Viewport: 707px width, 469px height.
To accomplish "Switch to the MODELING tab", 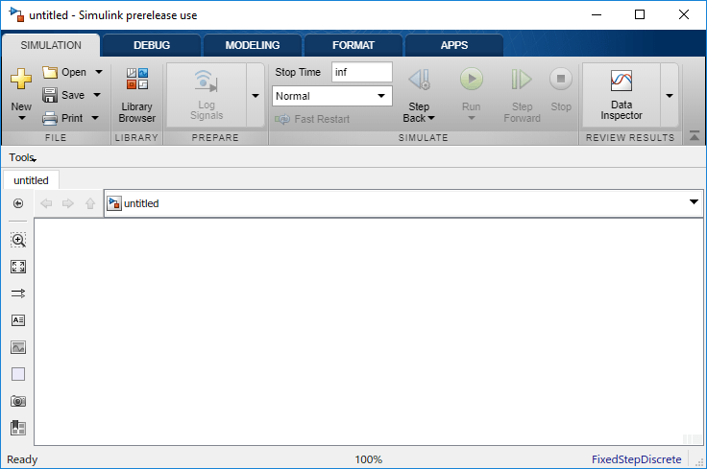I will pyautogui.click(x=253, y=45).
